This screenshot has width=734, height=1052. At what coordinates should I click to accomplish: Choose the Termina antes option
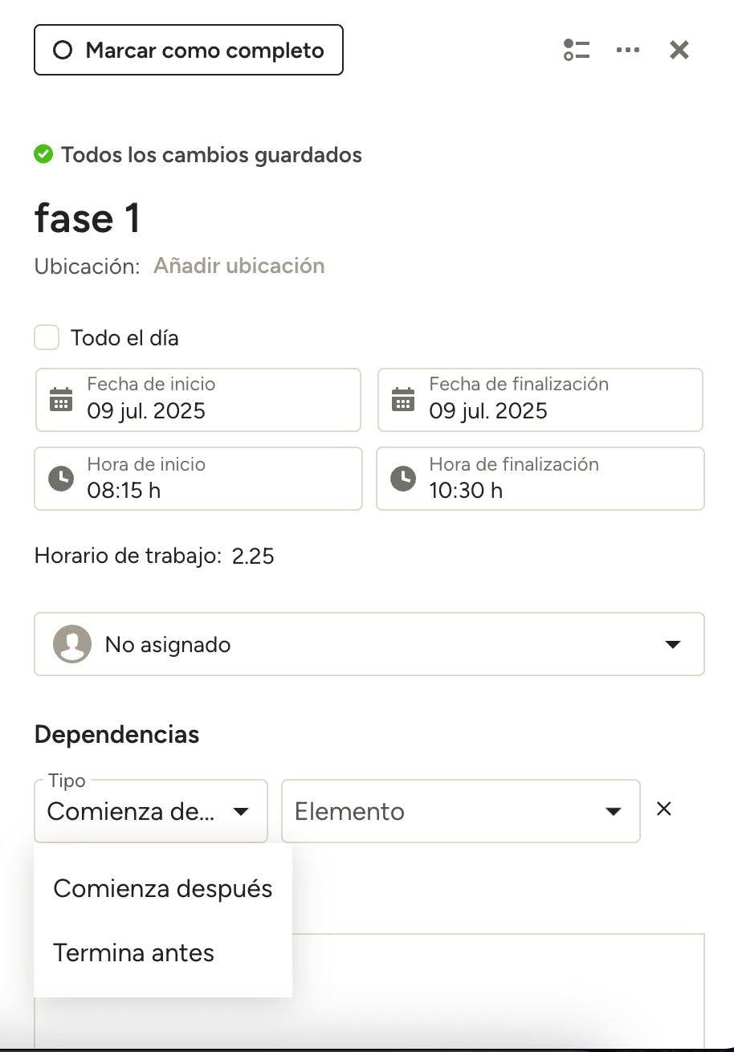[x=134, y=953]
